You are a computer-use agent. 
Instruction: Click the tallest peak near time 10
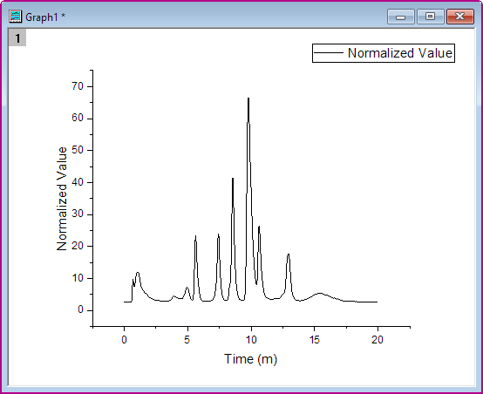pos(248,98)
